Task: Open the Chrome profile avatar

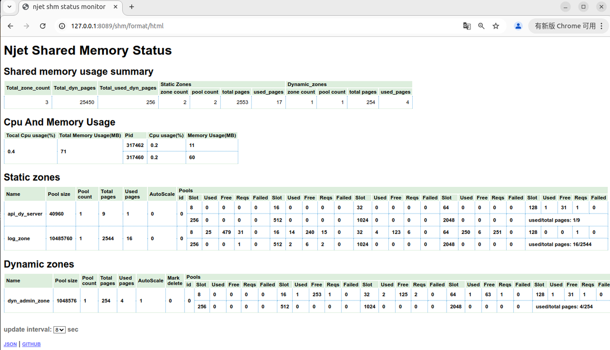Action: point(518,26)
